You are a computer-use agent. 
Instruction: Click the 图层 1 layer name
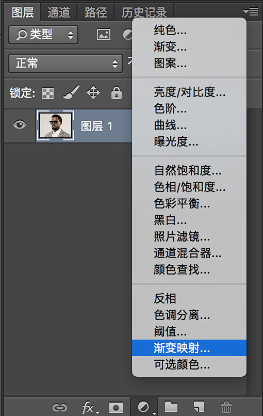(x=96, y=126)
